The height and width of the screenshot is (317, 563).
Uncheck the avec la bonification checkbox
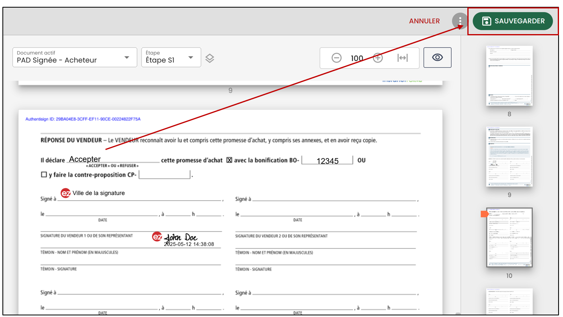click(x=229, y=160)
